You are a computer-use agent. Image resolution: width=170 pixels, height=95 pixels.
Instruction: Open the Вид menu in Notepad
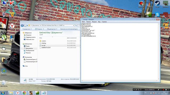pos(99,22)
